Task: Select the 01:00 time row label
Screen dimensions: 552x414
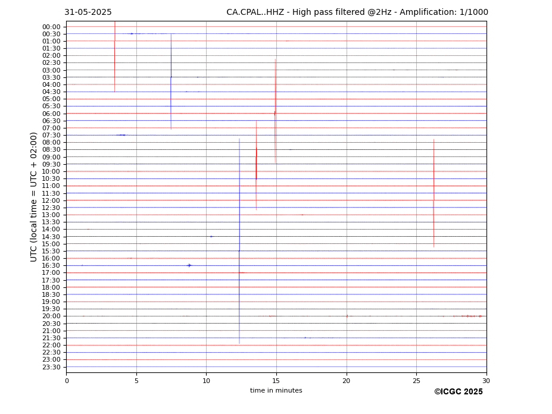Action: pyautogui.click(x=51, y=42)
